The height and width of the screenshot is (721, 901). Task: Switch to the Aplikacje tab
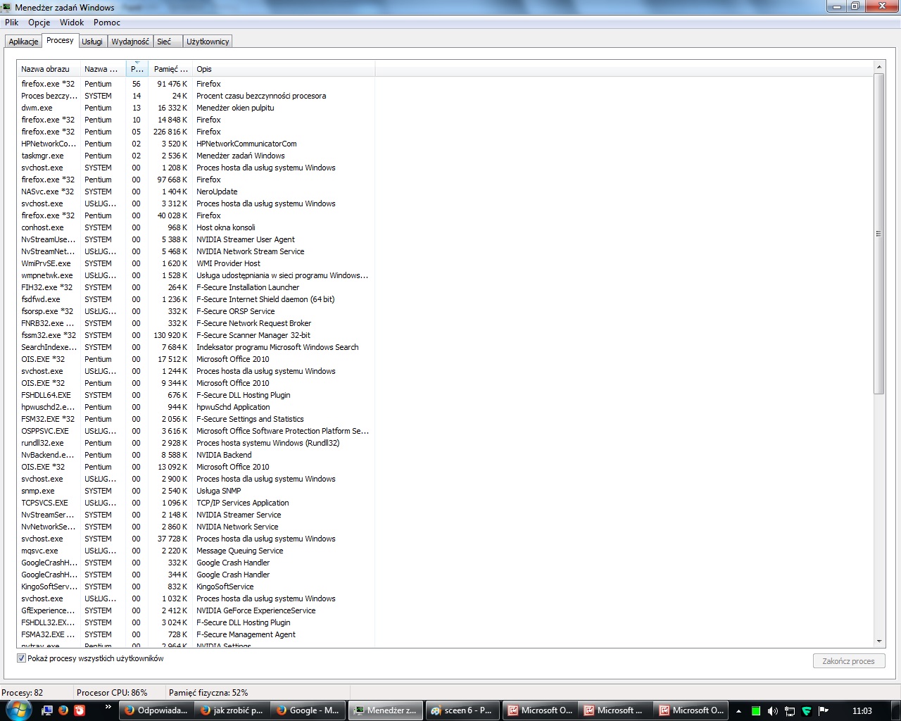[x=23, y=42]
